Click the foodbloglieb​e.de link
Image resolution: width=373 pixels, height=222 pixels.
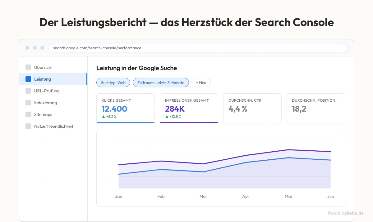tap(346, 213)
